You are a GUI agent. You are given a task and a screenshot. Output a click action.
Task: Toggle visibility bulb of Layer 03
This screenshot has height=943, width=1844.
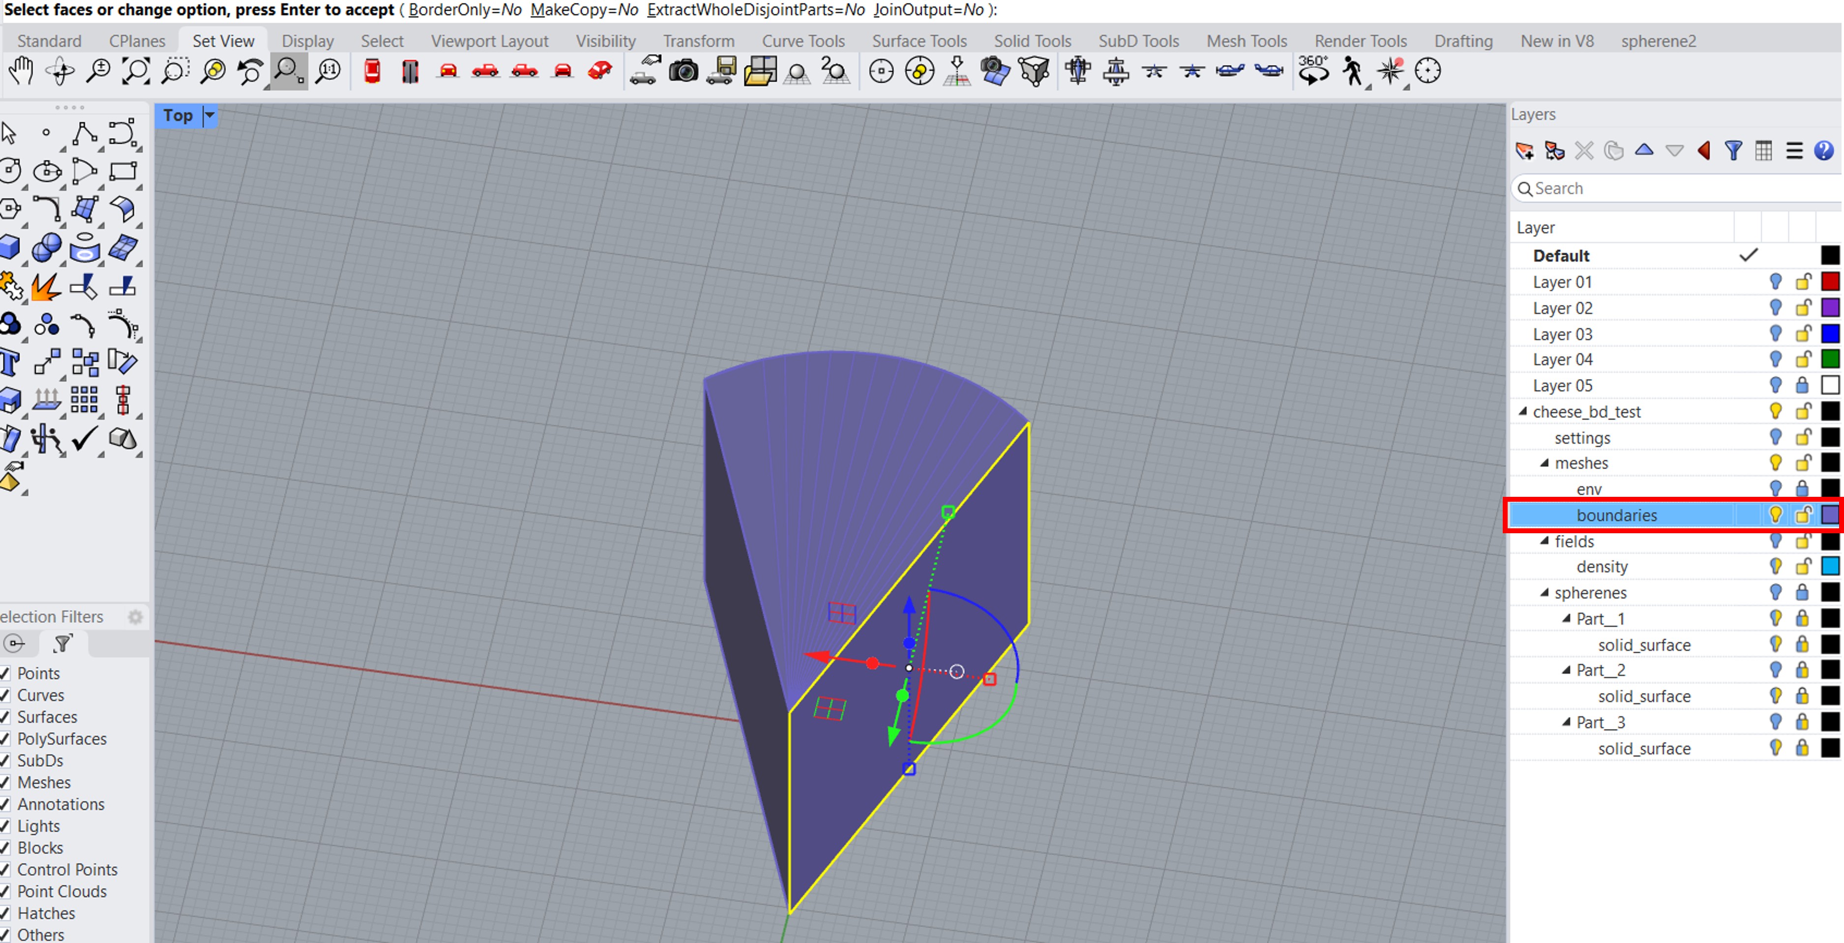click(1775, 334)
